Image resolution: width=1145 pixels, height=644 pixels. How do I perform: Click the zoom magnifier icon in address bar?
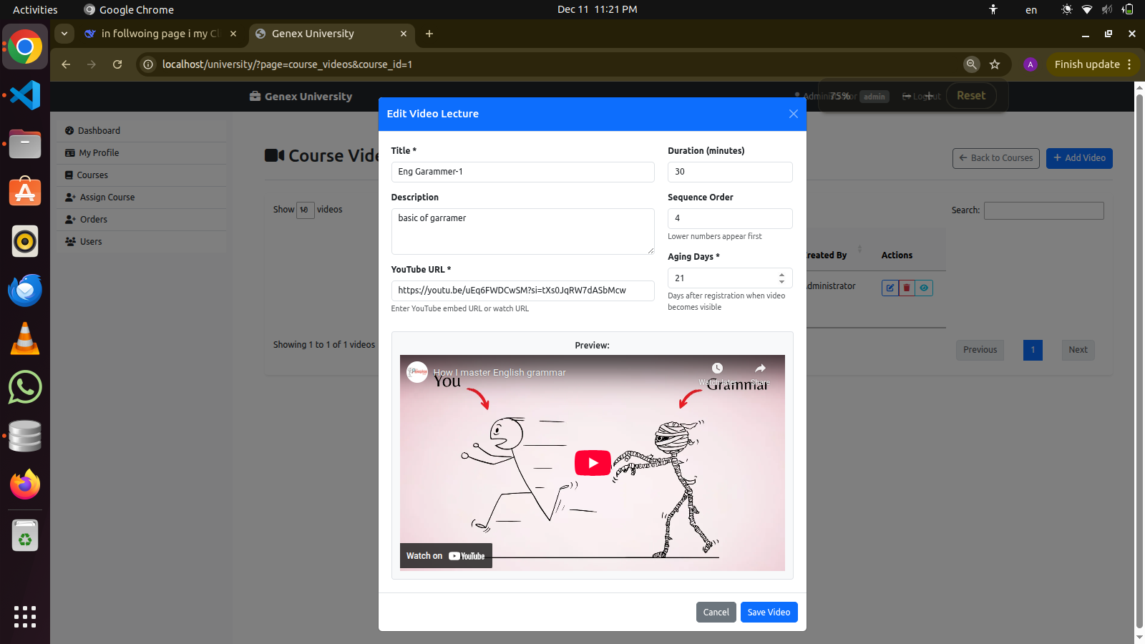pyautogui.click(x=971, y=64)
